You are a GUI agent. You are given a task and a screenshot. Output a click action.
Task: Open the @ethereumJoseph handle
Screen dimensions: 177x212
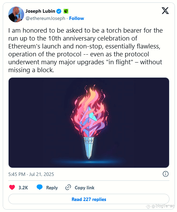coord(45,18)
